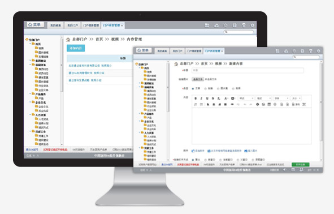Viewport: 334px width, 214px height.
Task: Select the 图片集 radio option for content type
Action: click(x=218, y=88)
